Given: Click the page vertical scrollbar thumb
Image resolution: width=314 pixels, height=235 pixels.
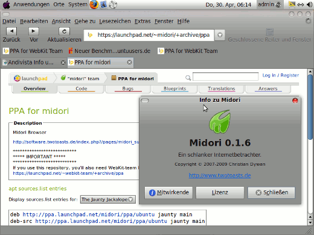Looking at the screenshot, I should click(310, 107).
